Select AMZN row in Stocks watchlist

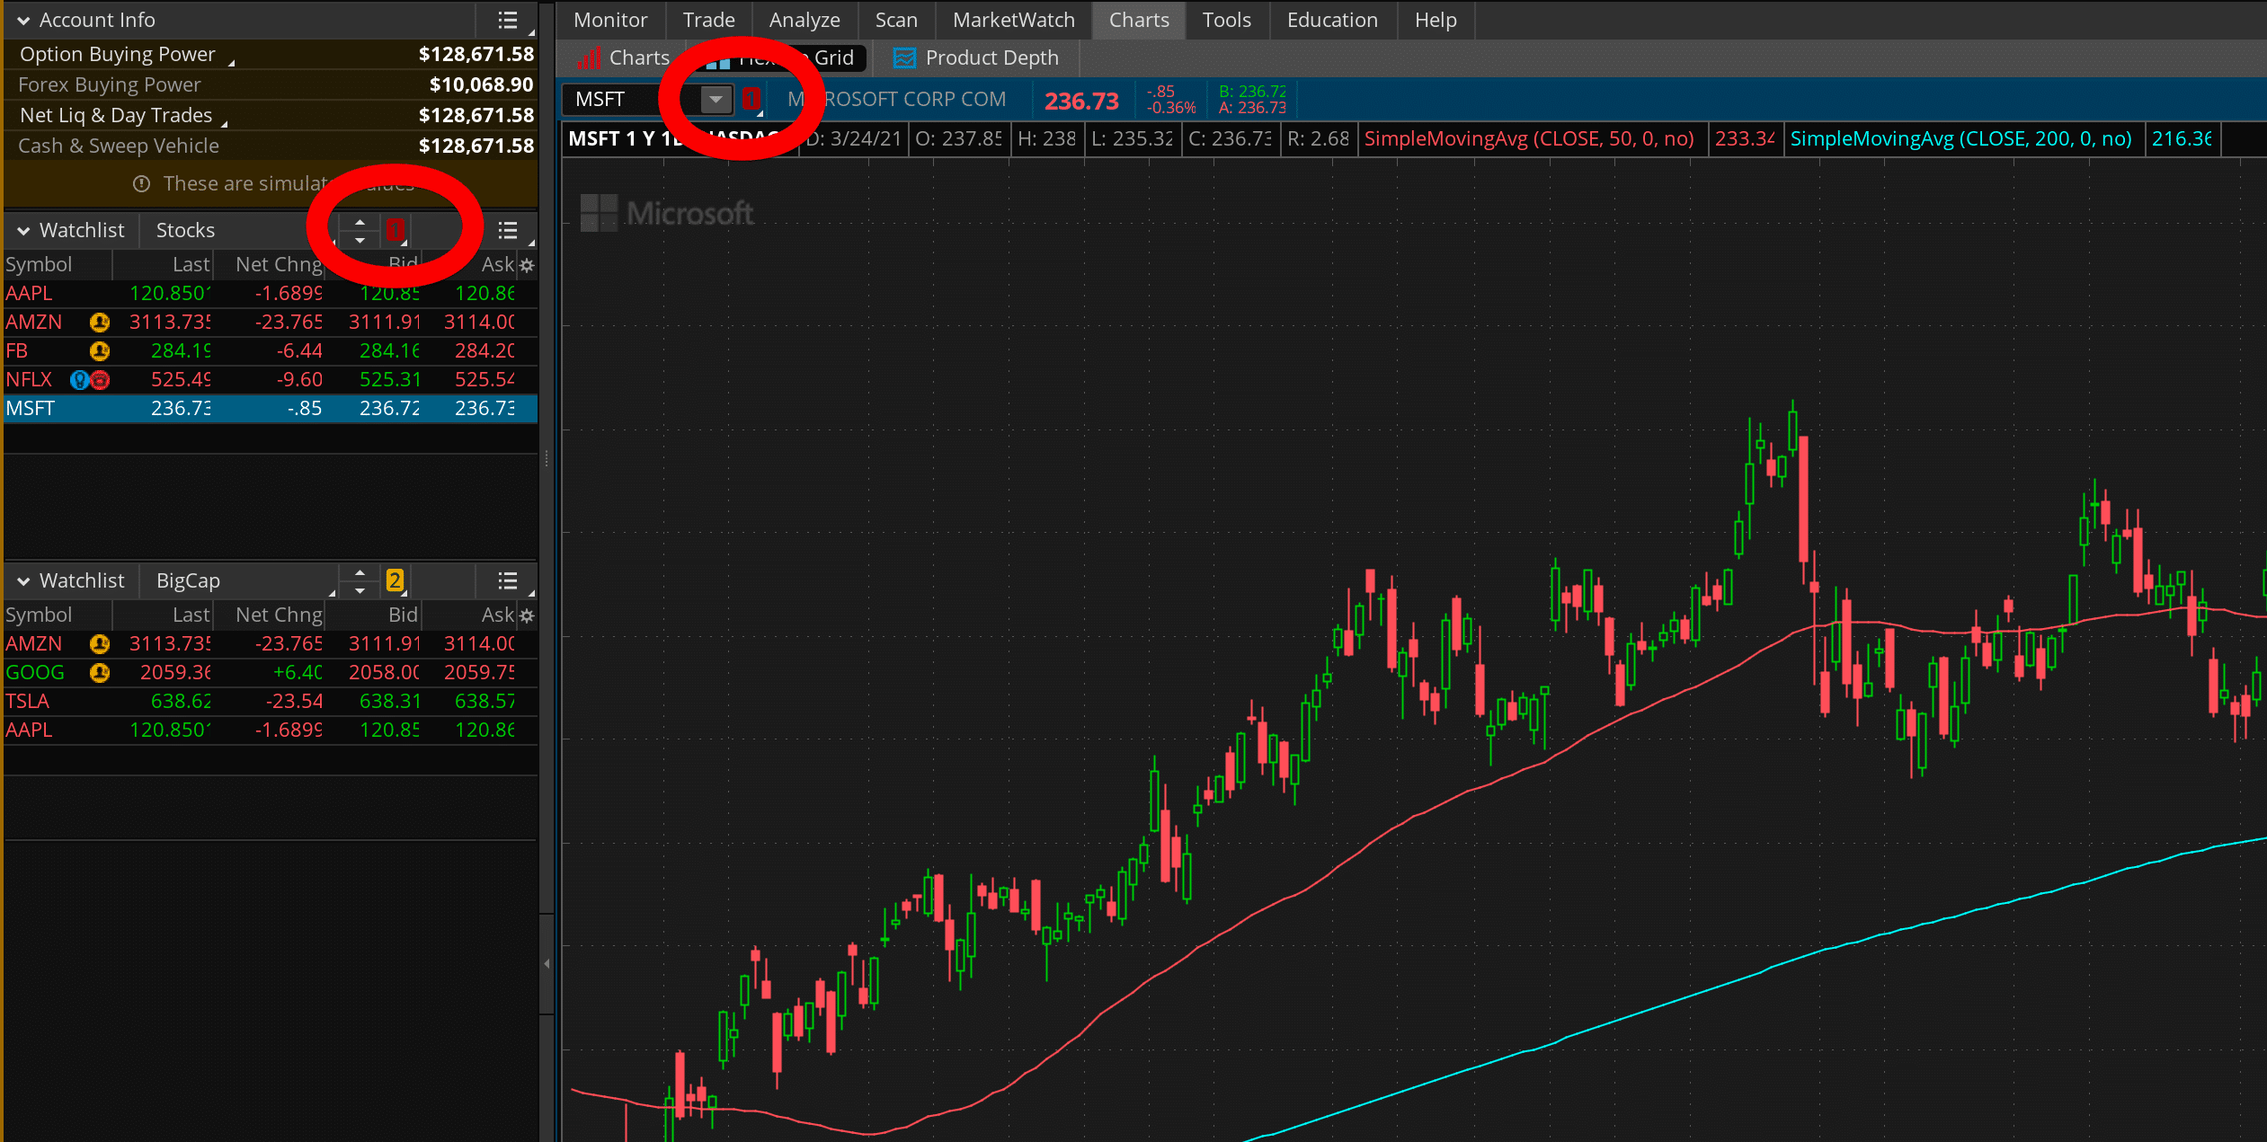click(x=270, y=322)
